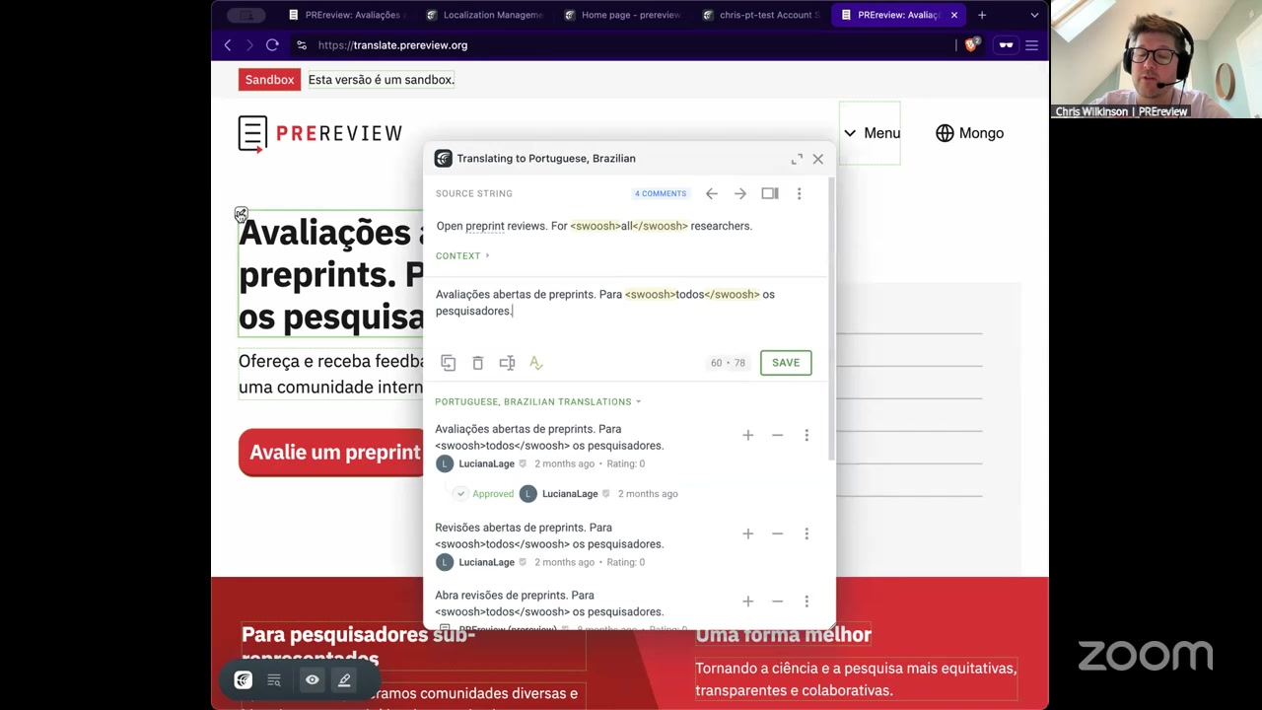Upvote the first Avaliações abertas translation
1262x710 pixels.
pyautogui.click(x=747, y=435)
